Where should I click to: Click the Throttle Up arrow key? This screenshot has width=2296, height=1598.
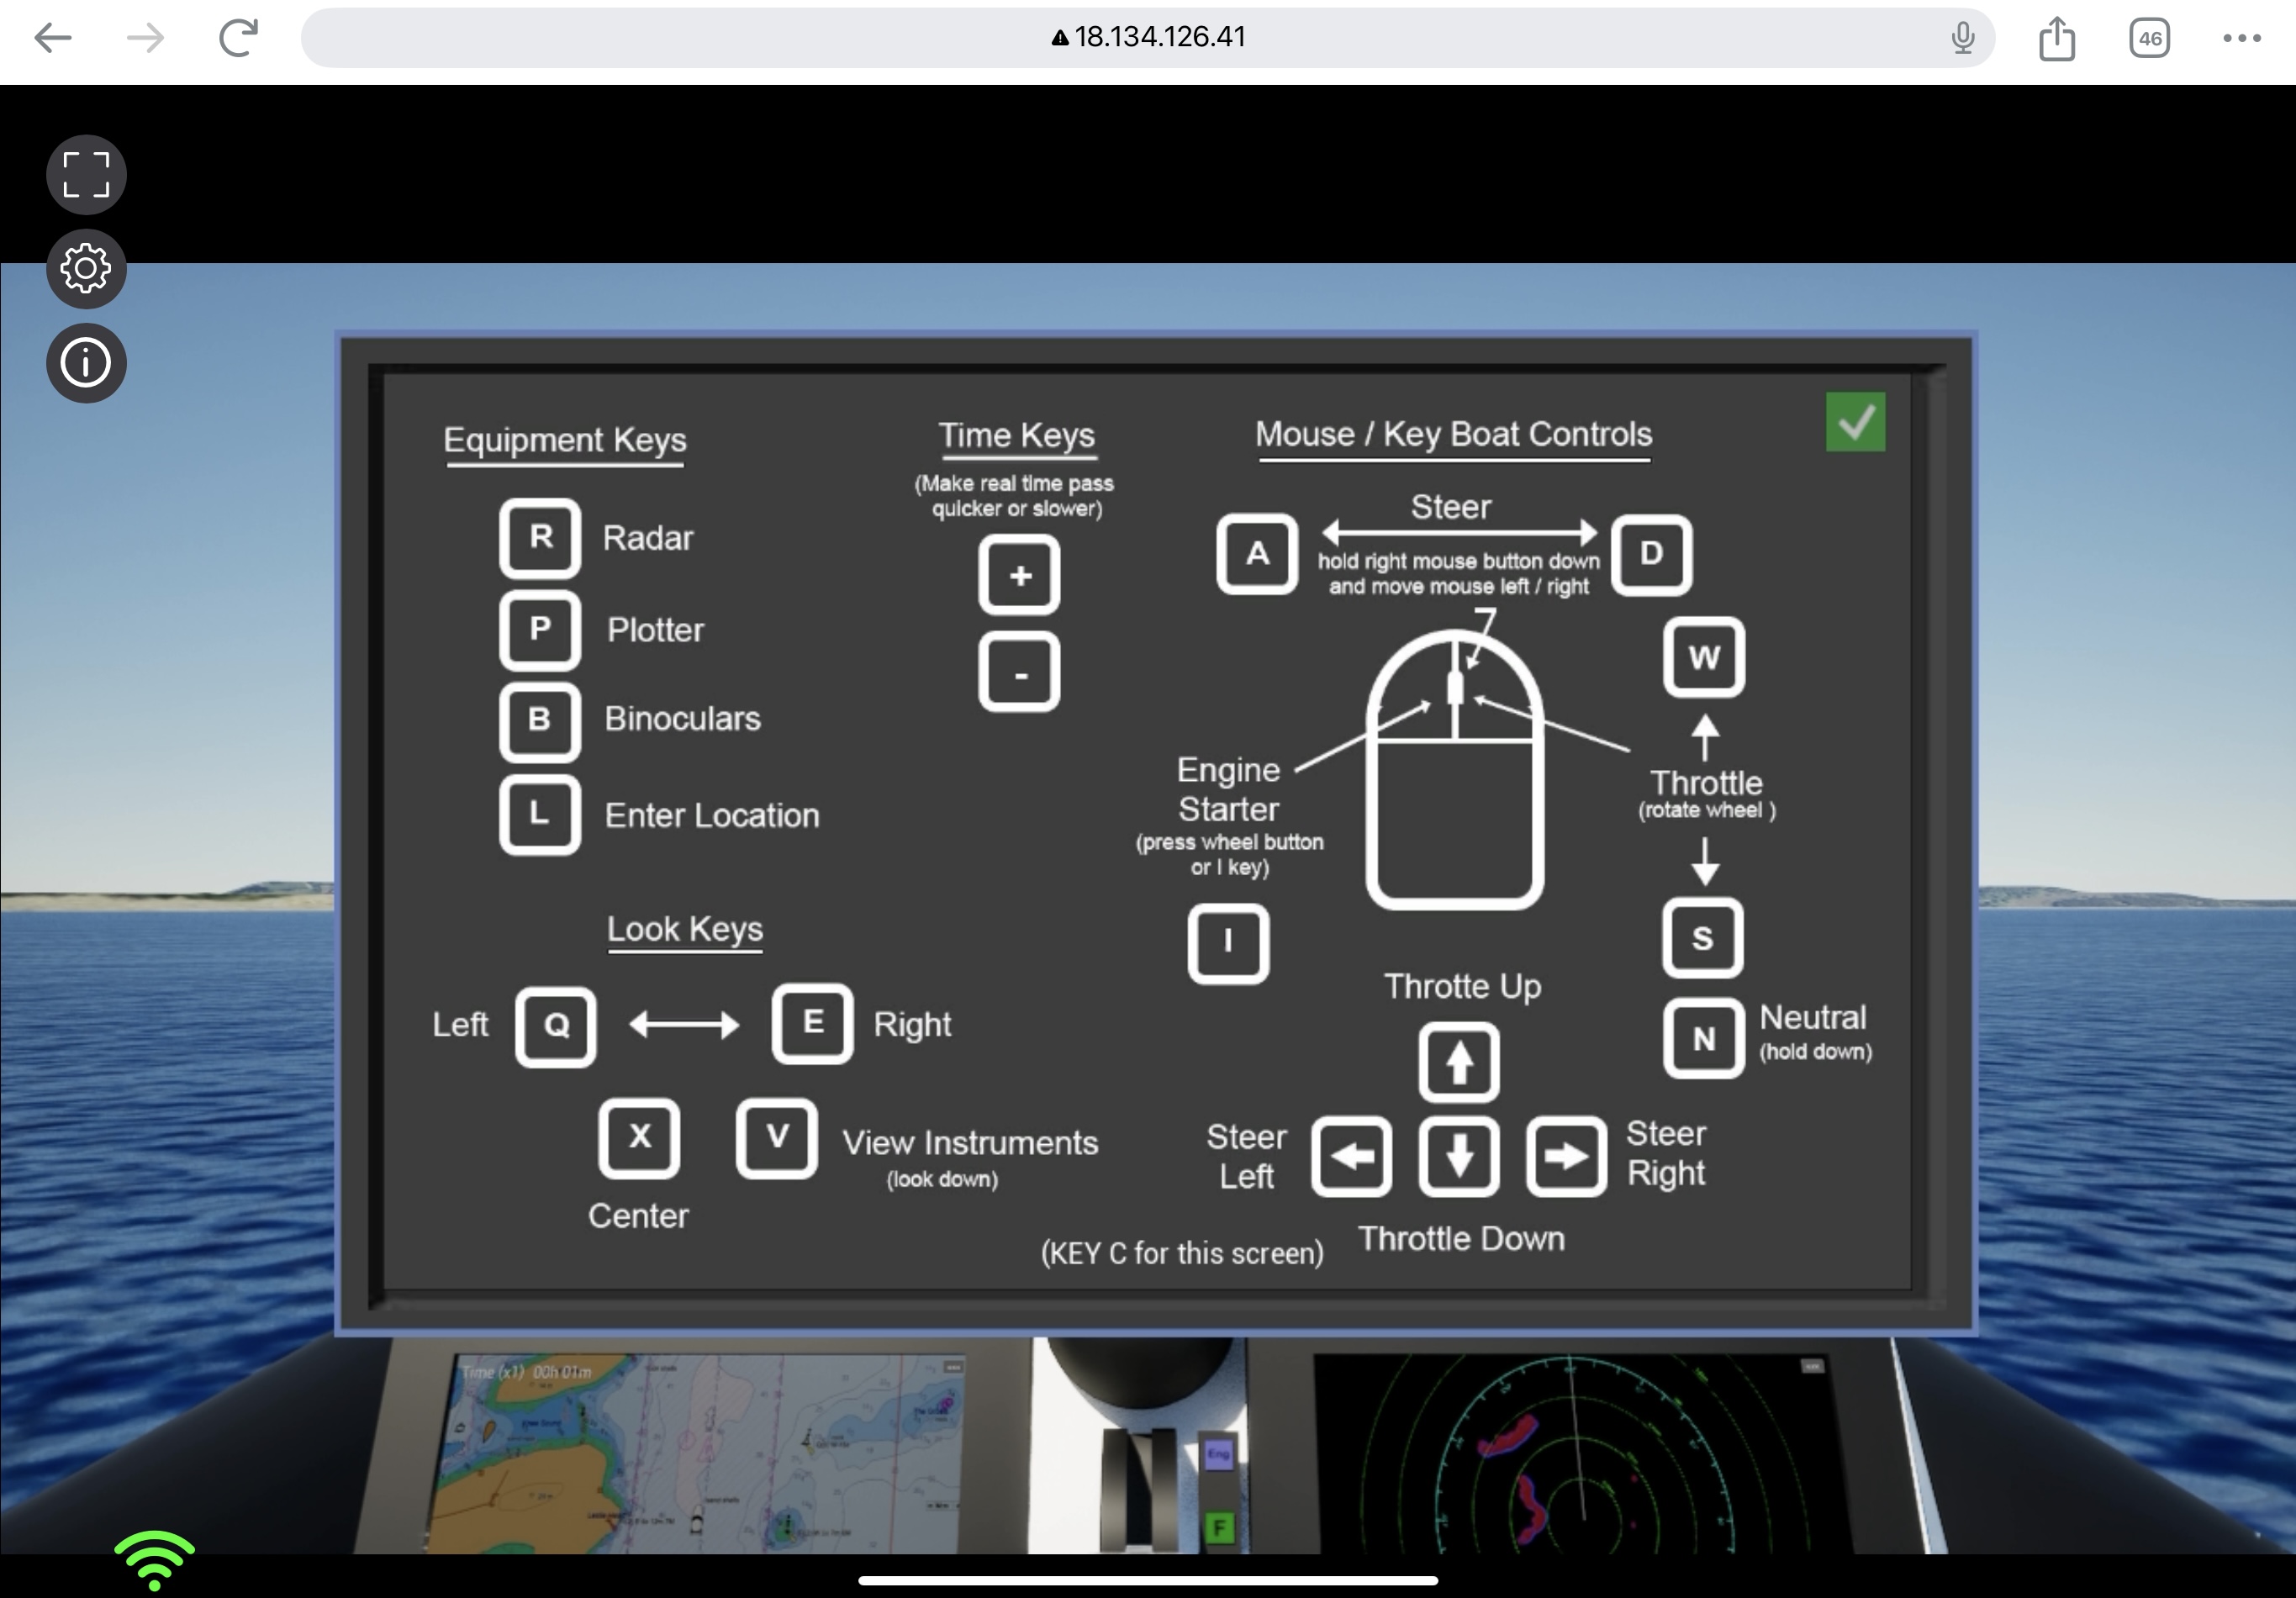[x=1458, y=1062]
